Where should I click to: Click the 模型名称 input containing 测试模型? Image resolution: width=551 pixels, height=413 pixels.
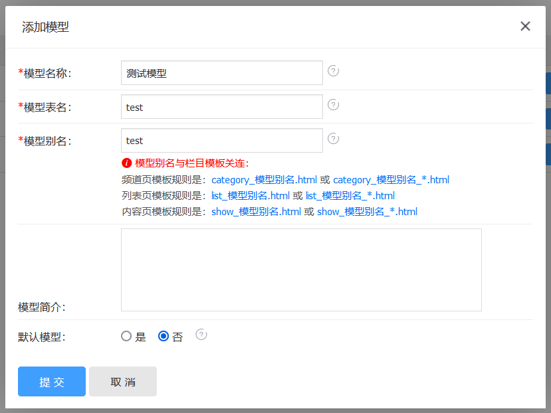[x=221, y=72]
